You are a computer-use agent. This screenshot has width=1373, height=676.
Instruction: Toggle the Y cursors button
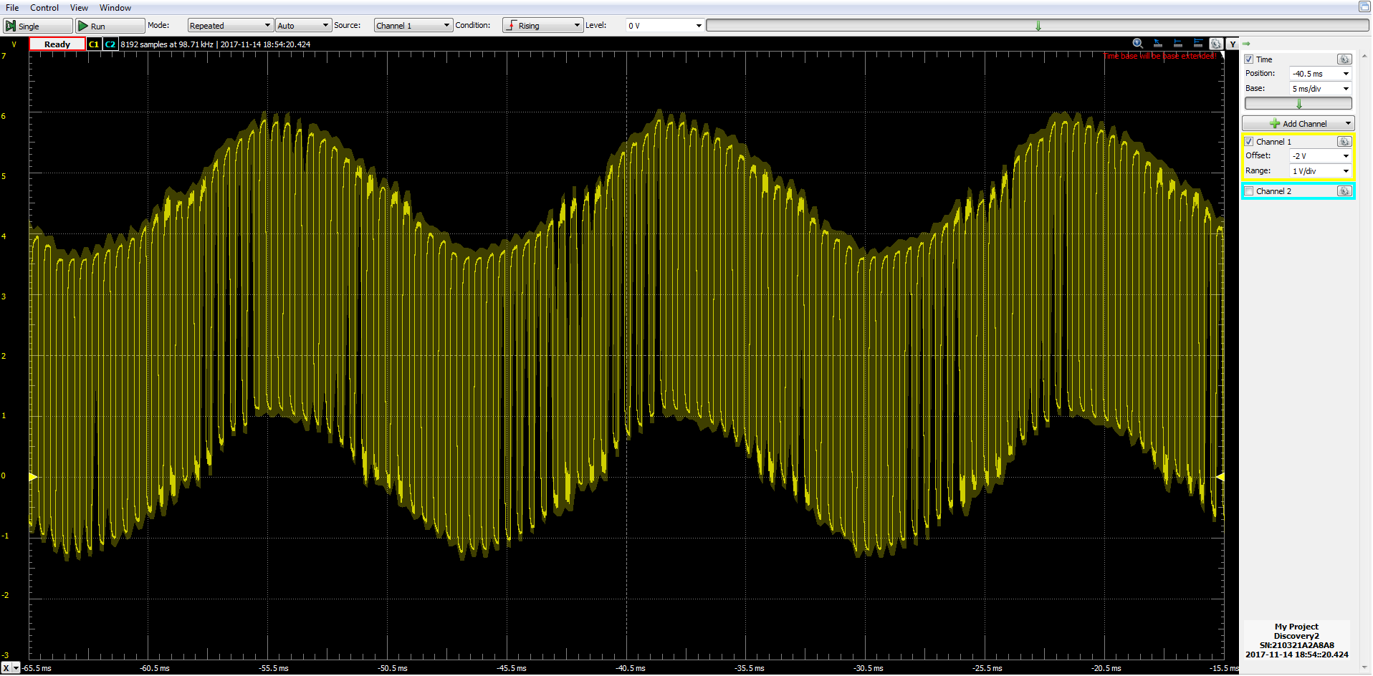1233,44
